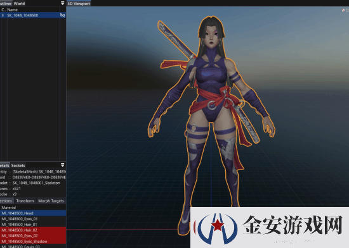Open the Details tab
This screenshot has height=248, width=349.
coord(4,166)
